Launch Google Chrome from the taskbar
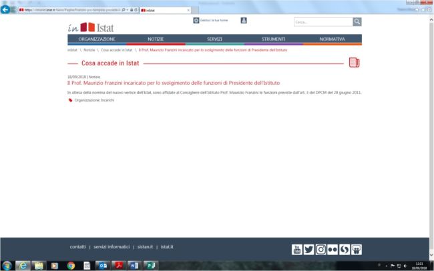This screenshot has width=434, height=271. (x=71, y=266)
